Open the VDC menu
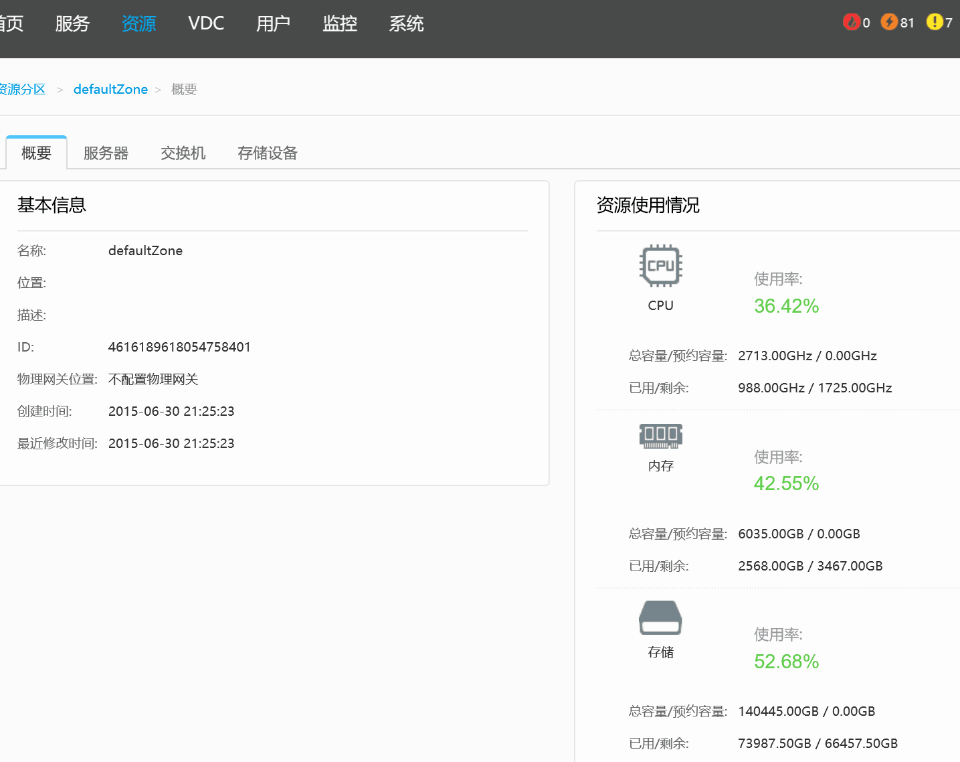The height and width of the screenshot is (762, 960). tap(206, 24)
